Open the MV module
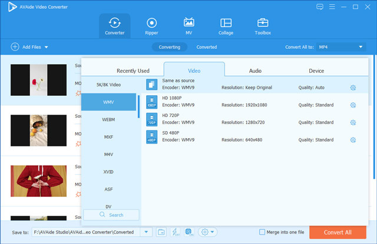This screenshot has width=377, height=244. pos(188,26)
